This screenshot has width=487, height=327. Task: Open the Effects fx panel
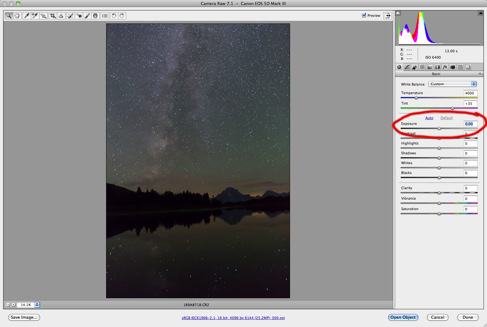445,67
